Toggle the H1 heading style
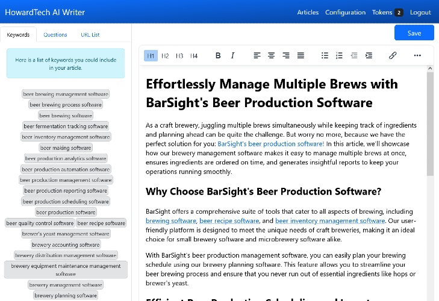Image resolution: width=439 pixels, height=301 pixels. [x=151, y=56]
